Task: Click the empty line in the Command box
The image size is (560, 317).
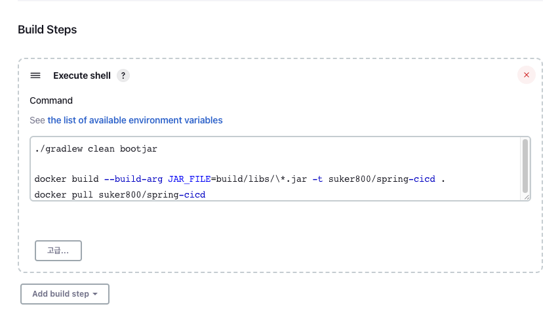Action: [x=197, y=164]
